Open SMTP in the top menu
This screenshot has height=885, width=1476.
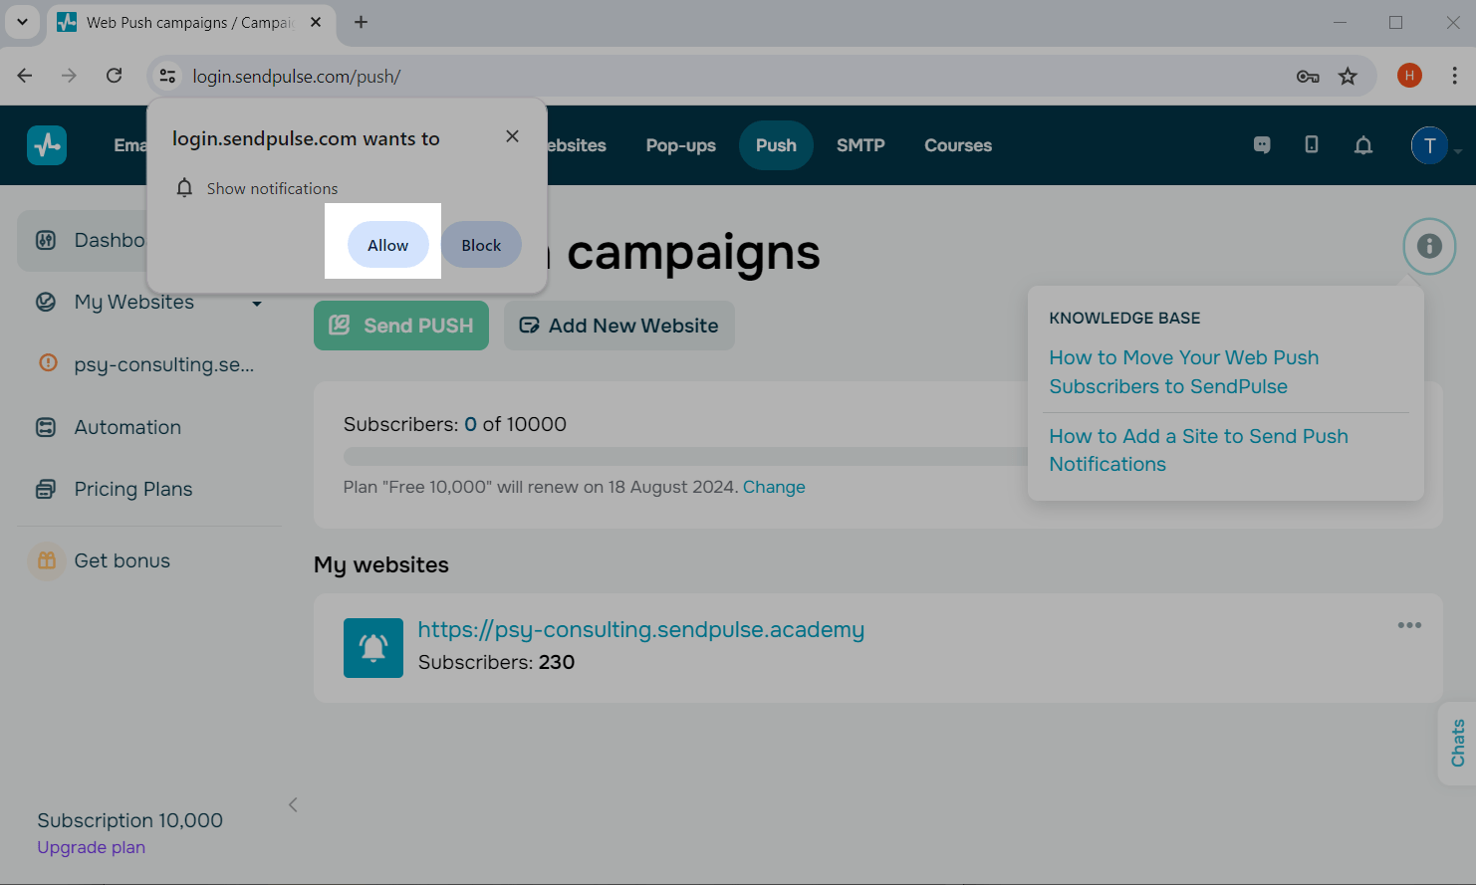tap(861, 145)
